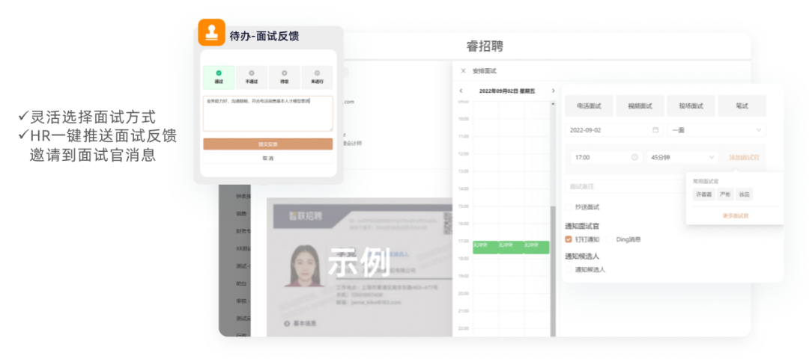The width and height of the screenshot is (809, 359).
Task: Check the 通知候选人 checkbox
Action: [569, 269]
